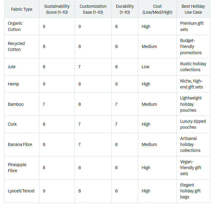Image resolution: width=214 pixels, height=204 pixels.
Task: Click the Sustainability Score column header
Action: point(57,9)
